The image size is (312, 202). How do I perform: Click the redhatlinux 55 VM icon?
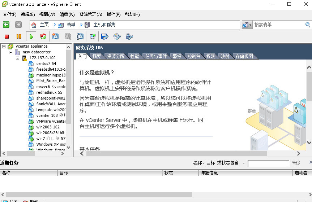point(31,93)
